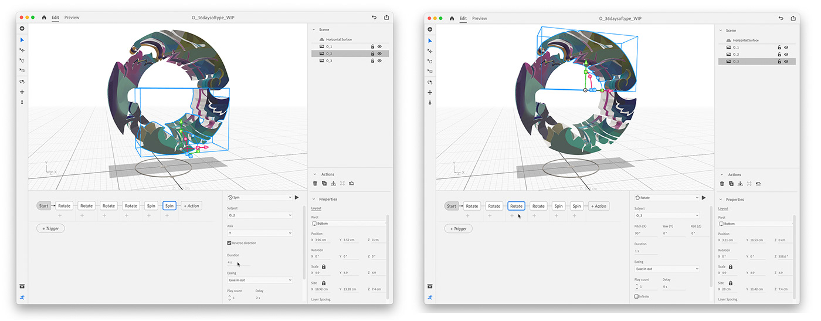821x321 pixels.
Task: Play the Rotate behavior preview in right window
Action: 704,198
